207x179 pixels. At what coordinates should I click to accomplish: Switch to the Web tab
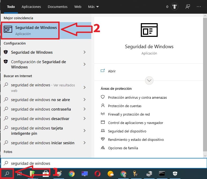click(78, 7)
